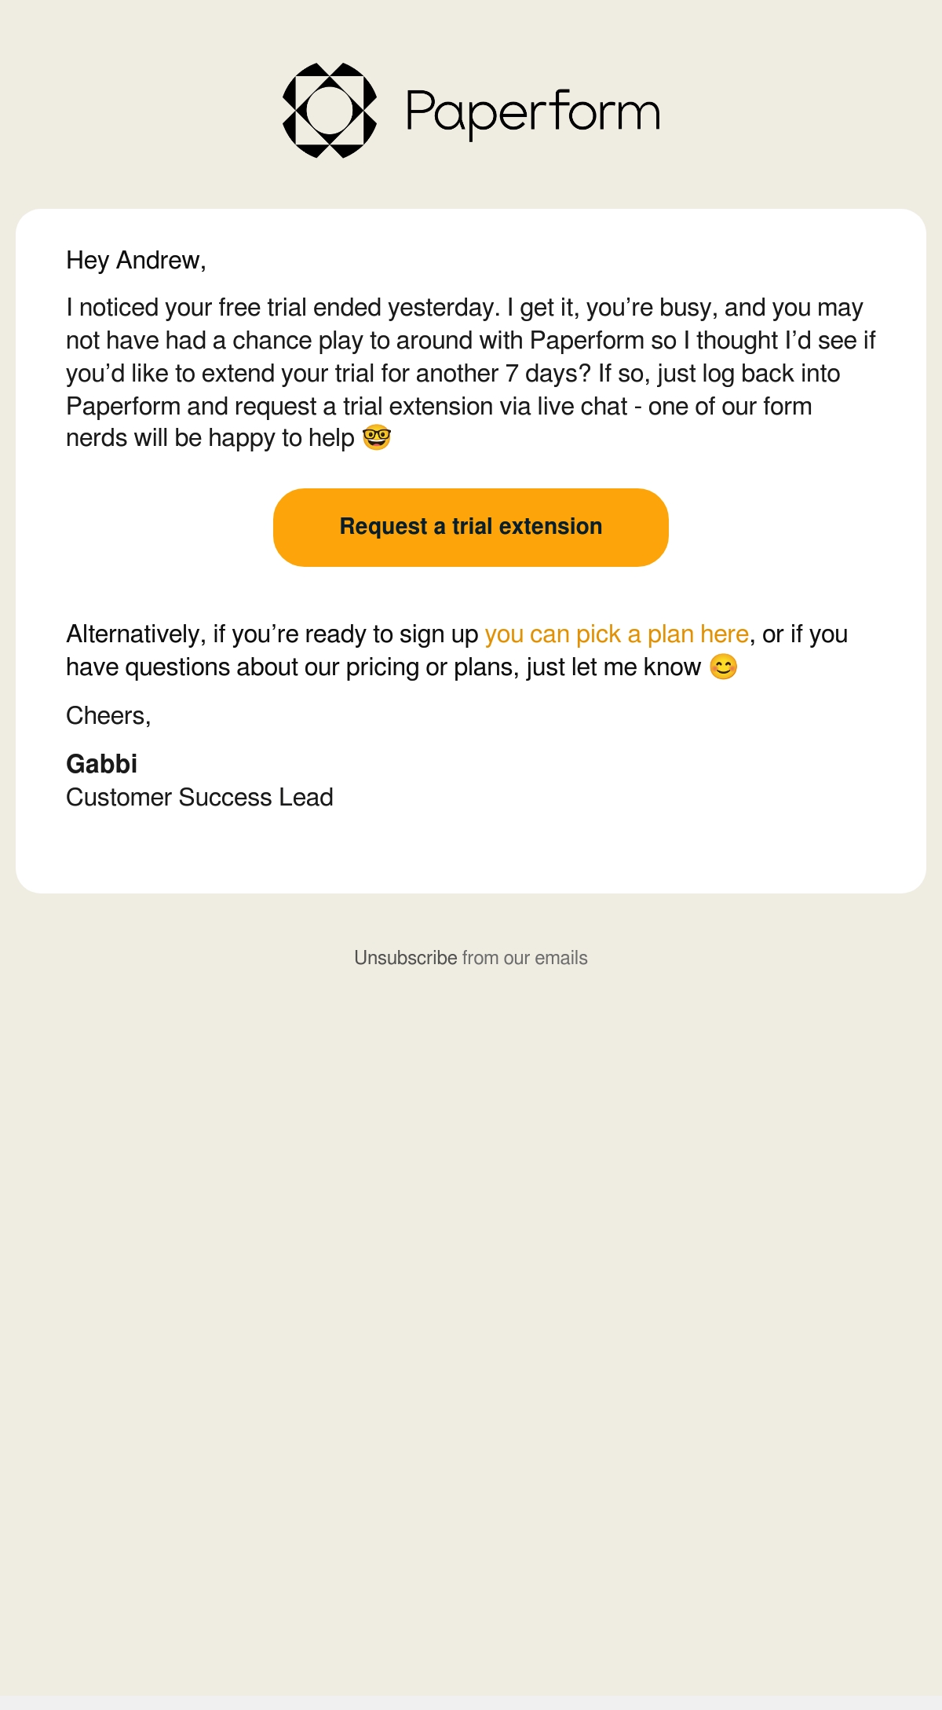Screen dimensions: 942x1710
Task: Click the Paperform wordmark in the header
Action: point(533,113)
